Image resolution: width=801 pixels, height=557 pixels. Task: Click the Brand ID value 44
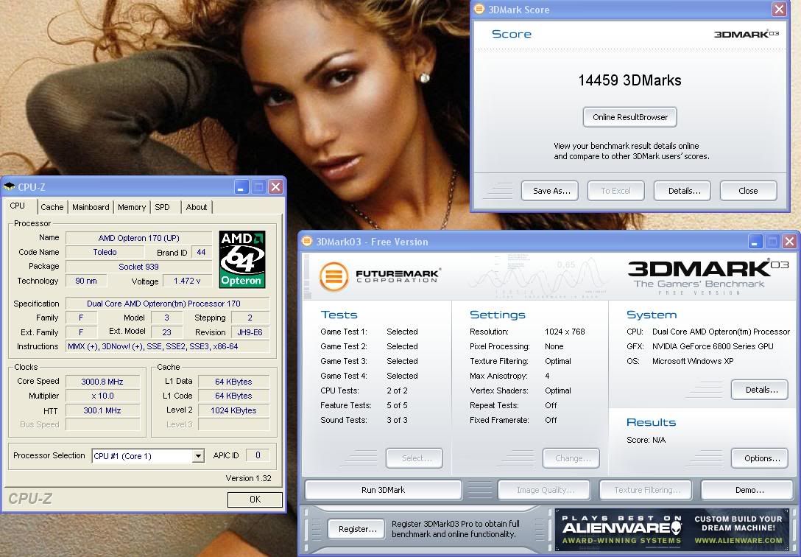click(201, 252)
